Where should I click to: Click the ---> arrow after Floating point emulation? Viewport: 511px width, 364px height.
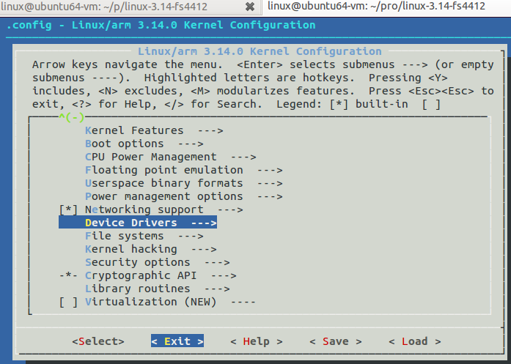click(x=270, y=171)
